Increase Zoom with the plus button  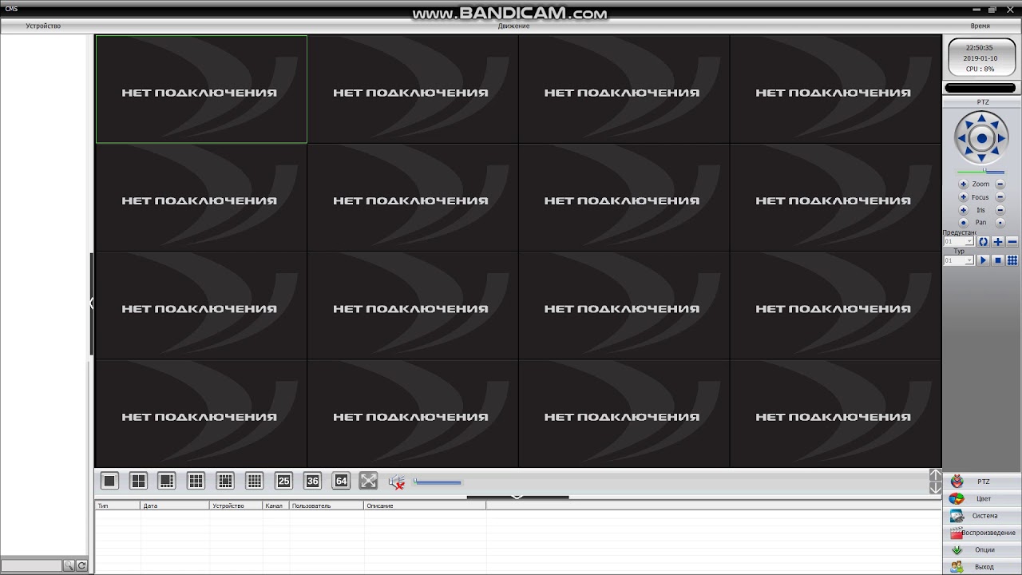[963, 184]
